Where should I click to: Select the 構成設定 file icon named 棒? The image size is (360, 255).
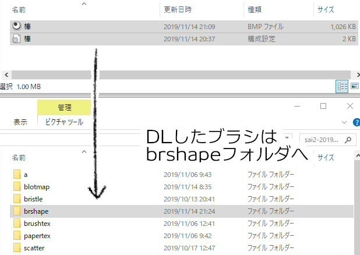(x=16, y=39)
